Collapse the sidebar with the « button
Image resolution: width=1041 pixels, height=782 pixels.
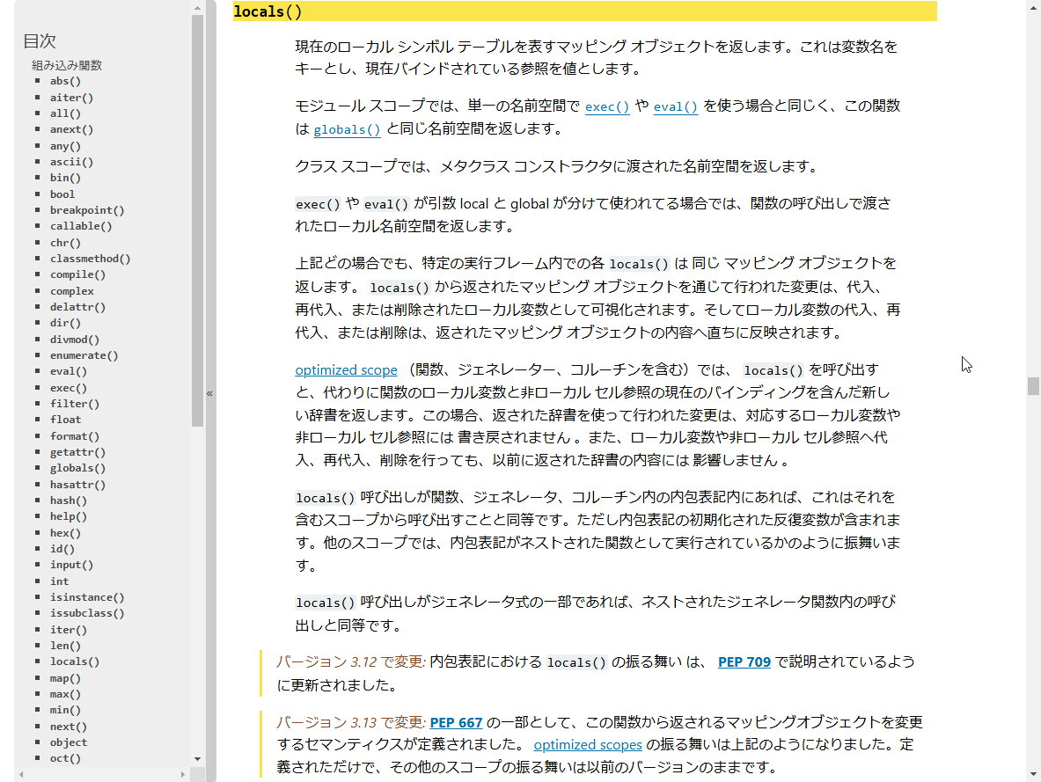click(209, 393)
